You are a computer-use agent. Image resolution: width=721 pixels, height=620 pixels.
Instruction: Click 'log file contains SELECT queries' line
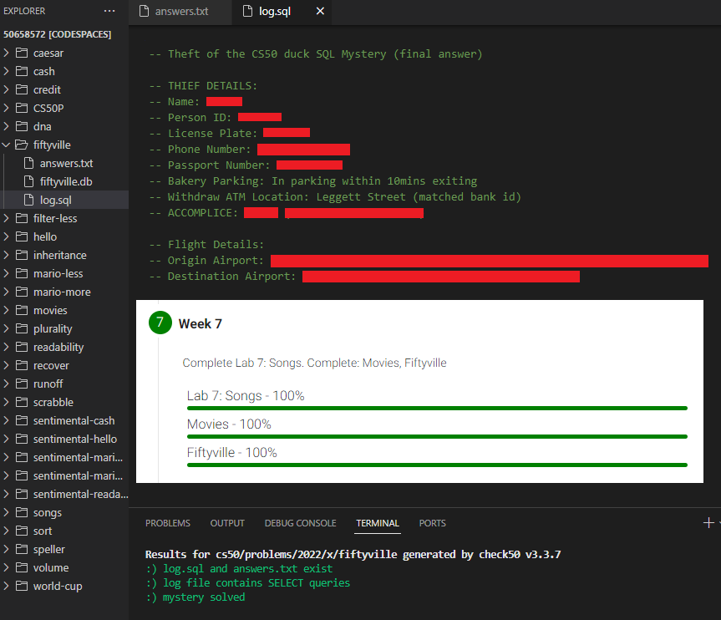pos(248,582)
